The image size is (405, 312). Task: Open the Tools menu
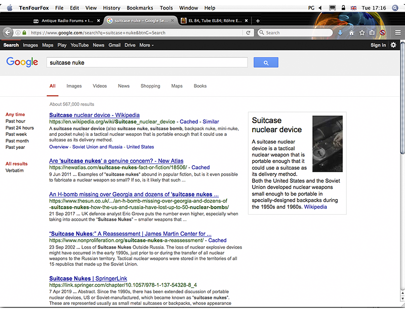click(x=166, y=8)
